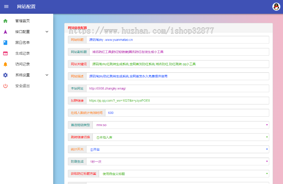
Task: Click the 网站标题 input field
Action: pyautogui.click(x=178, y=40)
